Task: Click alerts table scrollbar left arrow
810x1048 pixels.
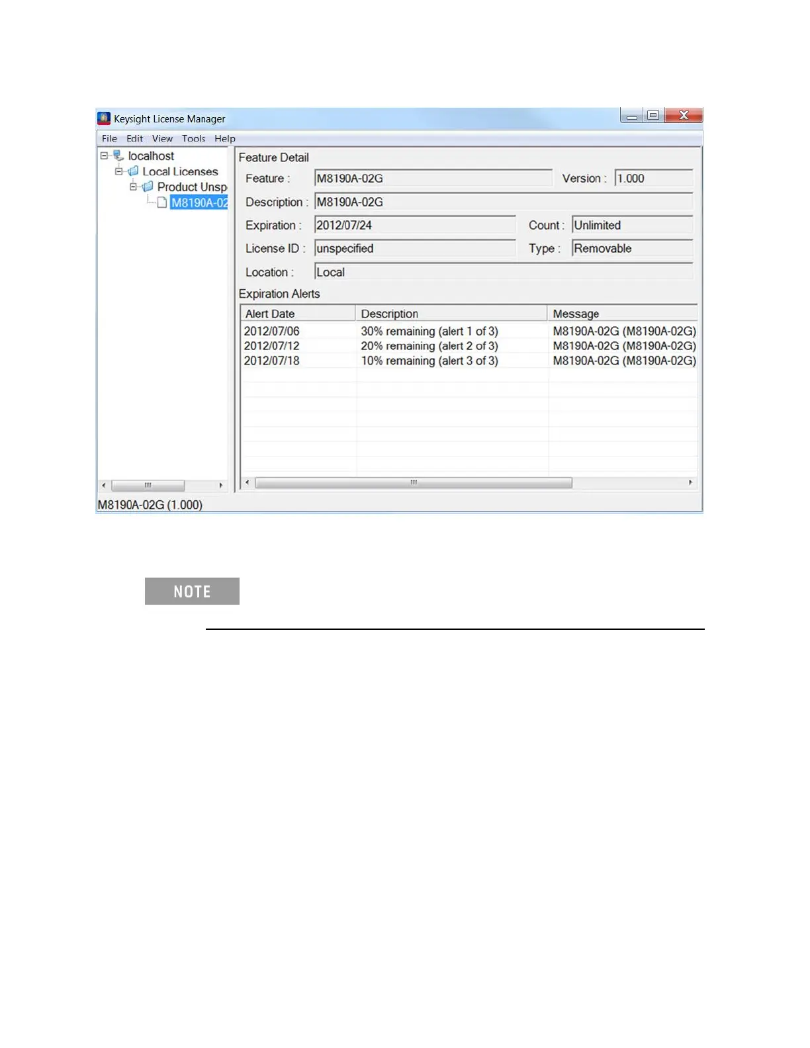Action: (x=247, y=482)
